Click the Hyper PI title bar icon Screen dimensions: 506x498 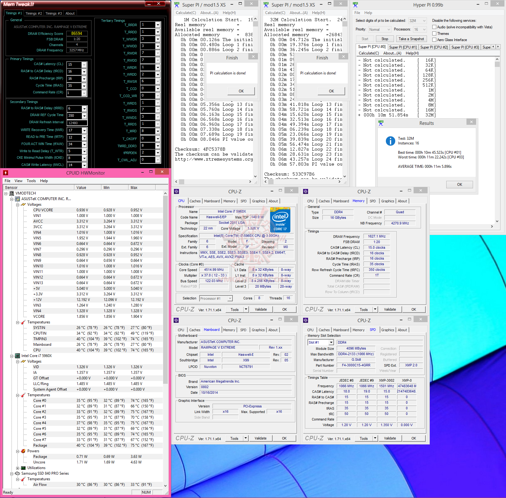coord(355,5)
